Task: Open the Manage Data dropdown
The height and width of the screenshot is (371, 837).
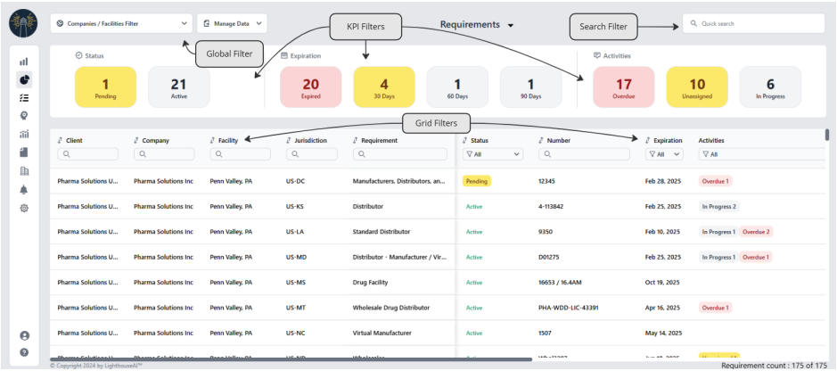Action: (x=231, y=24)
